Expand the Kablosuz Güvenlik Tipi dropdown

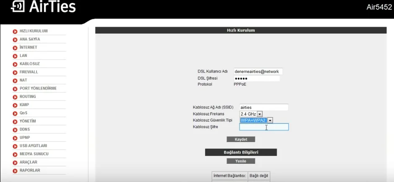coord(256,120)
